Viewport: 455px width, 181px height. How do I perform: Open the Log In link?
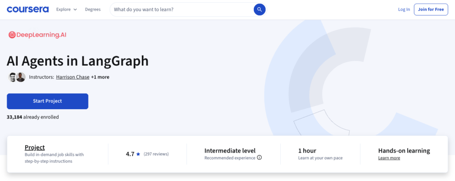(404, 10)
